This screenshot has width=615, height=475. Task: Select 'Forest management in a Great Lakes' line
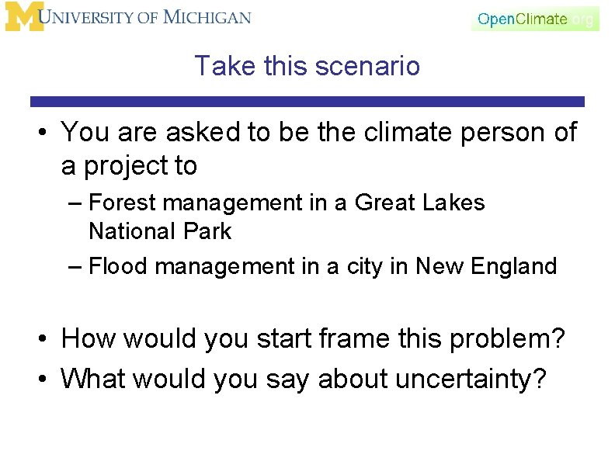[x=287, y=203]
